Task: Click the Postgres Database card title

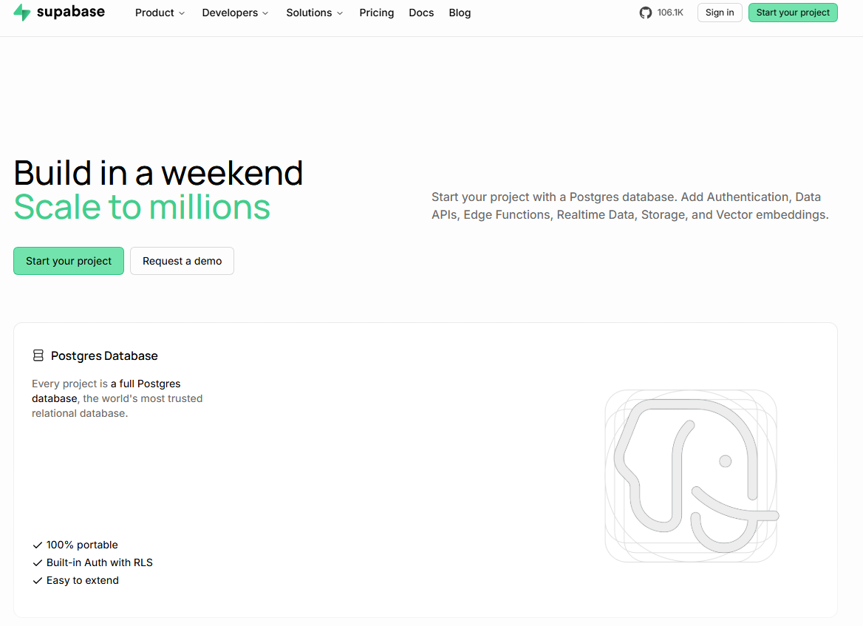Action: (104, 355)
